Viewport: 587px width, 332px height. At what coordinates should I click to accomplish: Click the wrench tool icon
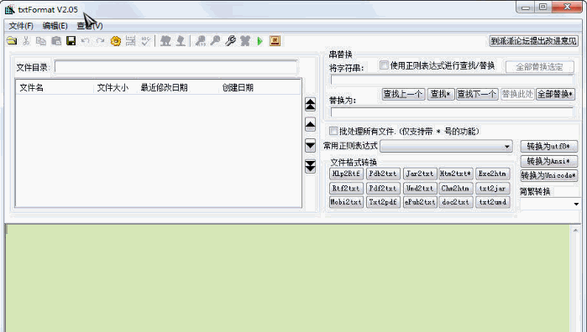pos(230,41)
